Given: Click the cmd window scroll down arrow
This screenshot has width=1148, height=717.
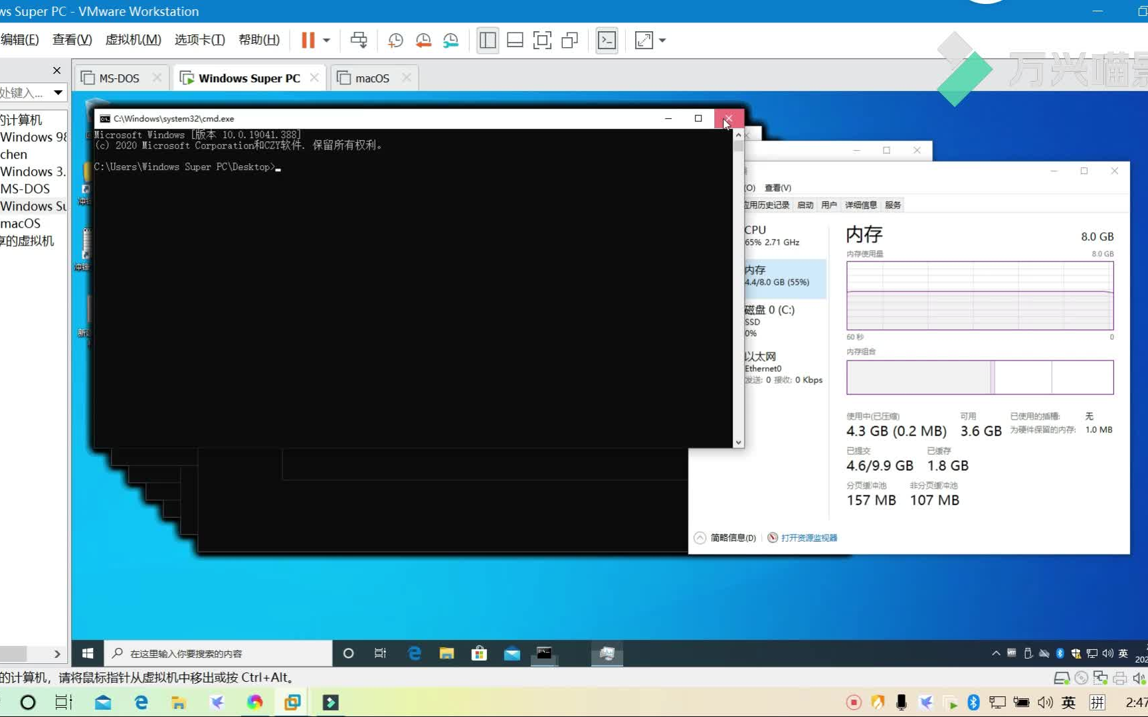Looking at the screenshot, I should pos(738,442).
